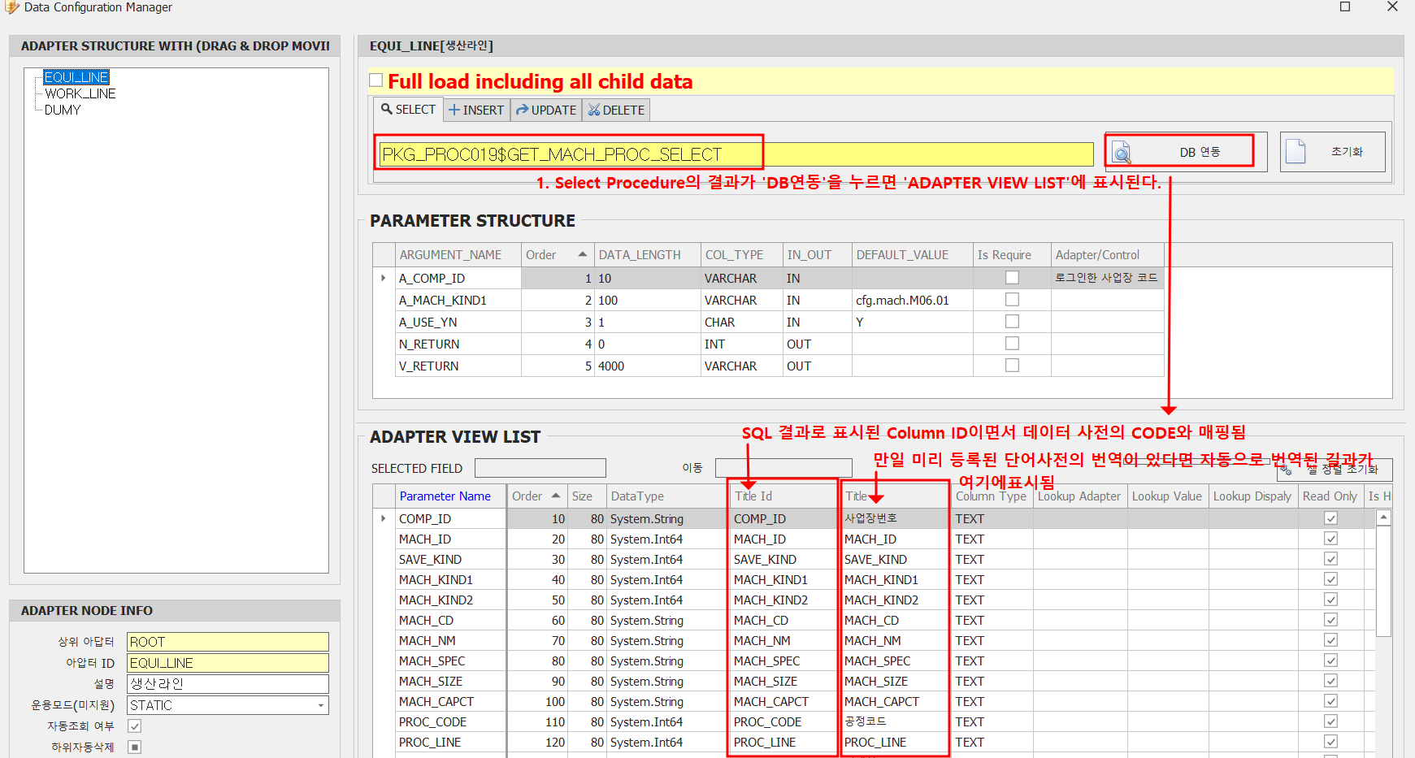Toggle the 자동조회 여부 checkbox
Image resolution: width=1415 pixels, height=758 pixels.
point(135,726)
